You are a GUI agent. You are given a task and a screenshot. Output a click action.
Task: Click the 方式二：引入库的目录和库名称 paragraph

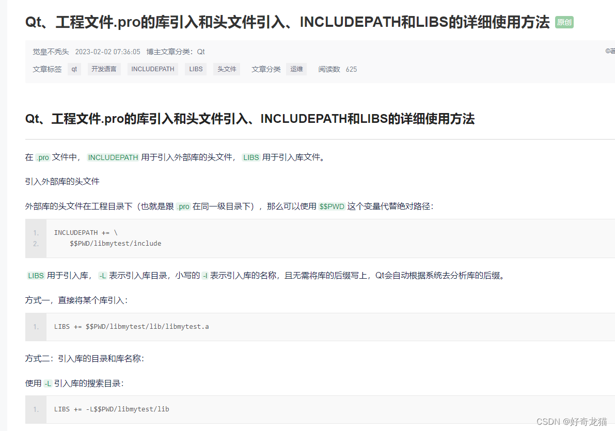(x=85, y=358)
